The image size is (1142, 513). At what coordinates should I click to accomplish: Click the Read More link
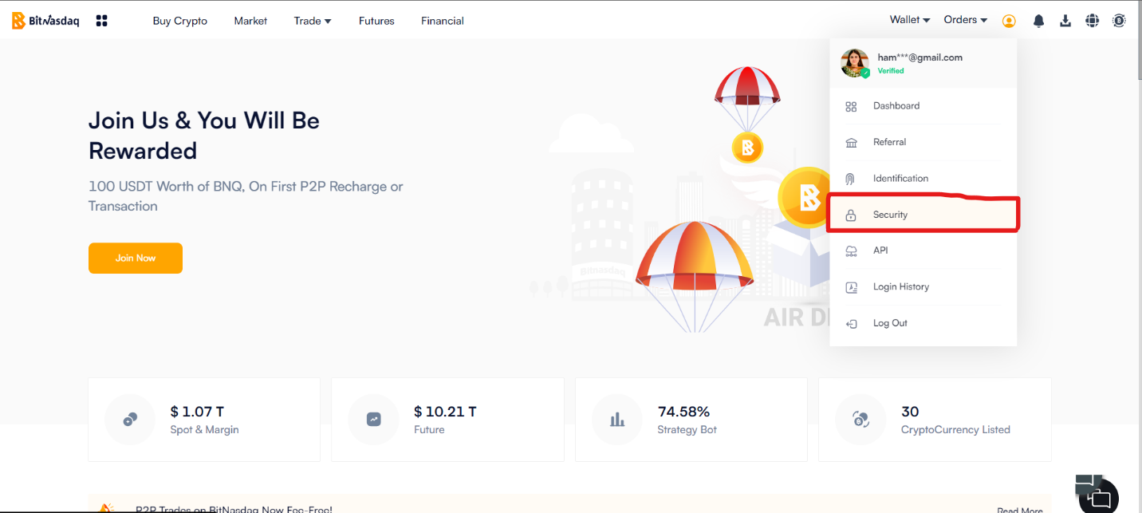pyautogui.click(x=1019, y=511)
